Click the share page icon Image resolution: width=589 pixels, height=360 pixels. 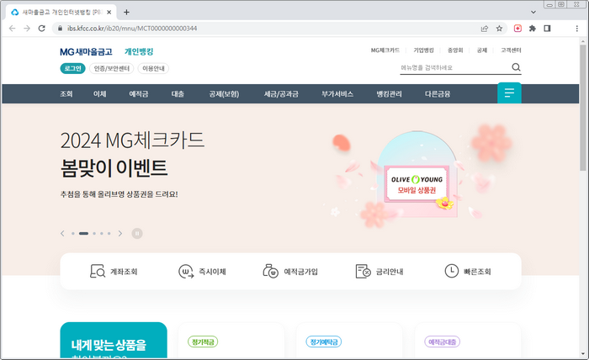[x=485, y=29]
